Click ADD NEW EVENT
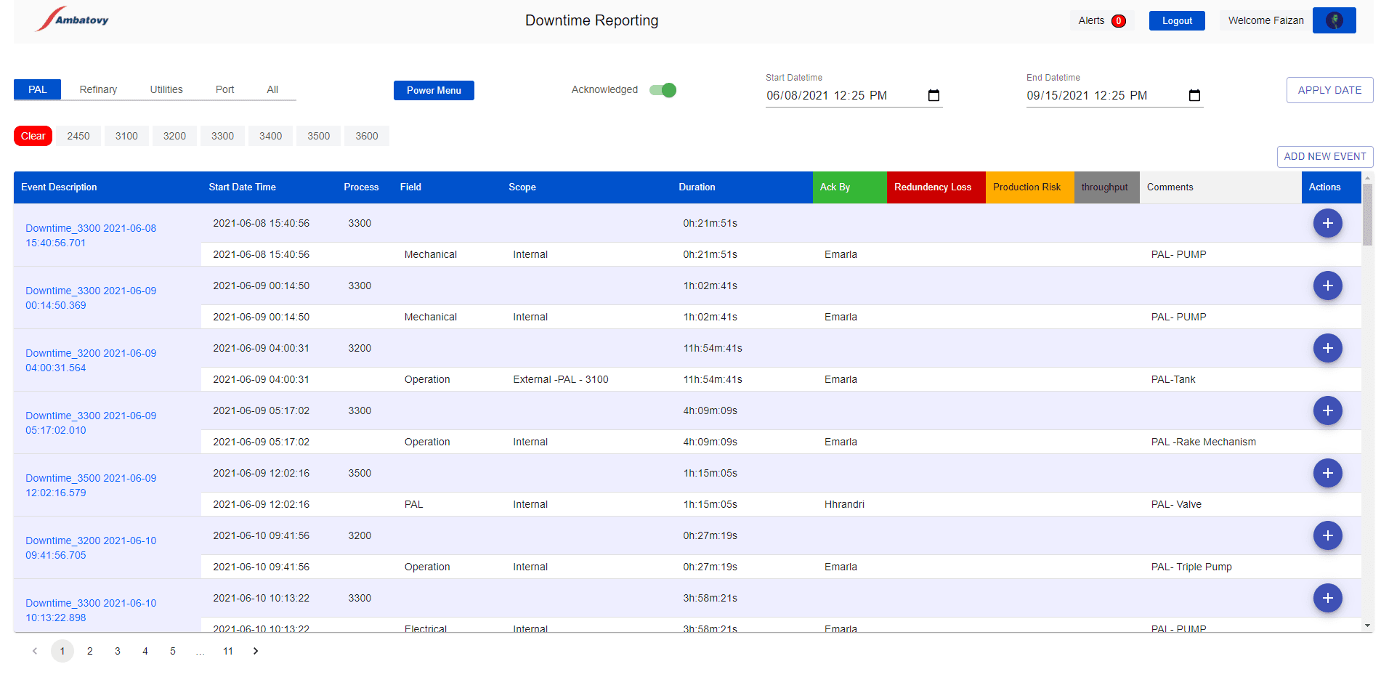This screenshot has width=1381, height=680. tap(1324, 156)
